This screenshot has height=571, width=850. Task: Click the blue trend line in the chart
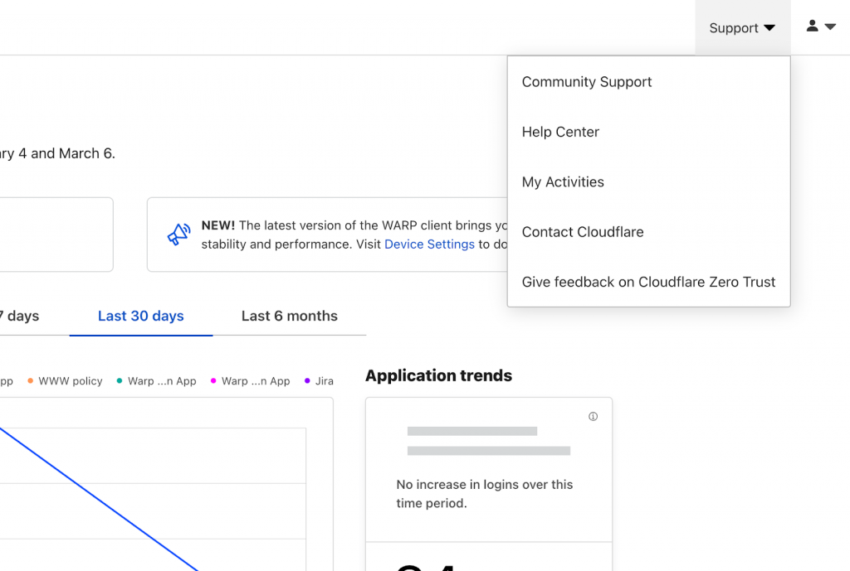click(x=98, y=498)
